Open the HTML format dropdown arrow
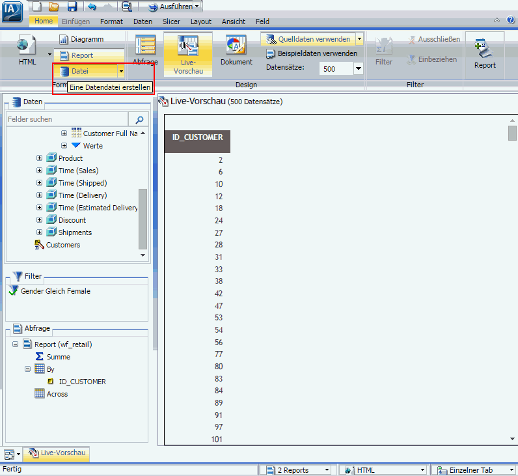Viewport: 518px width, 476px height. (x=49, y=54)
